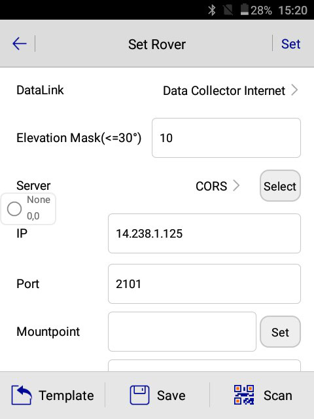
Task: Open the Data Collector Internet option
Action: click(224, 90)
